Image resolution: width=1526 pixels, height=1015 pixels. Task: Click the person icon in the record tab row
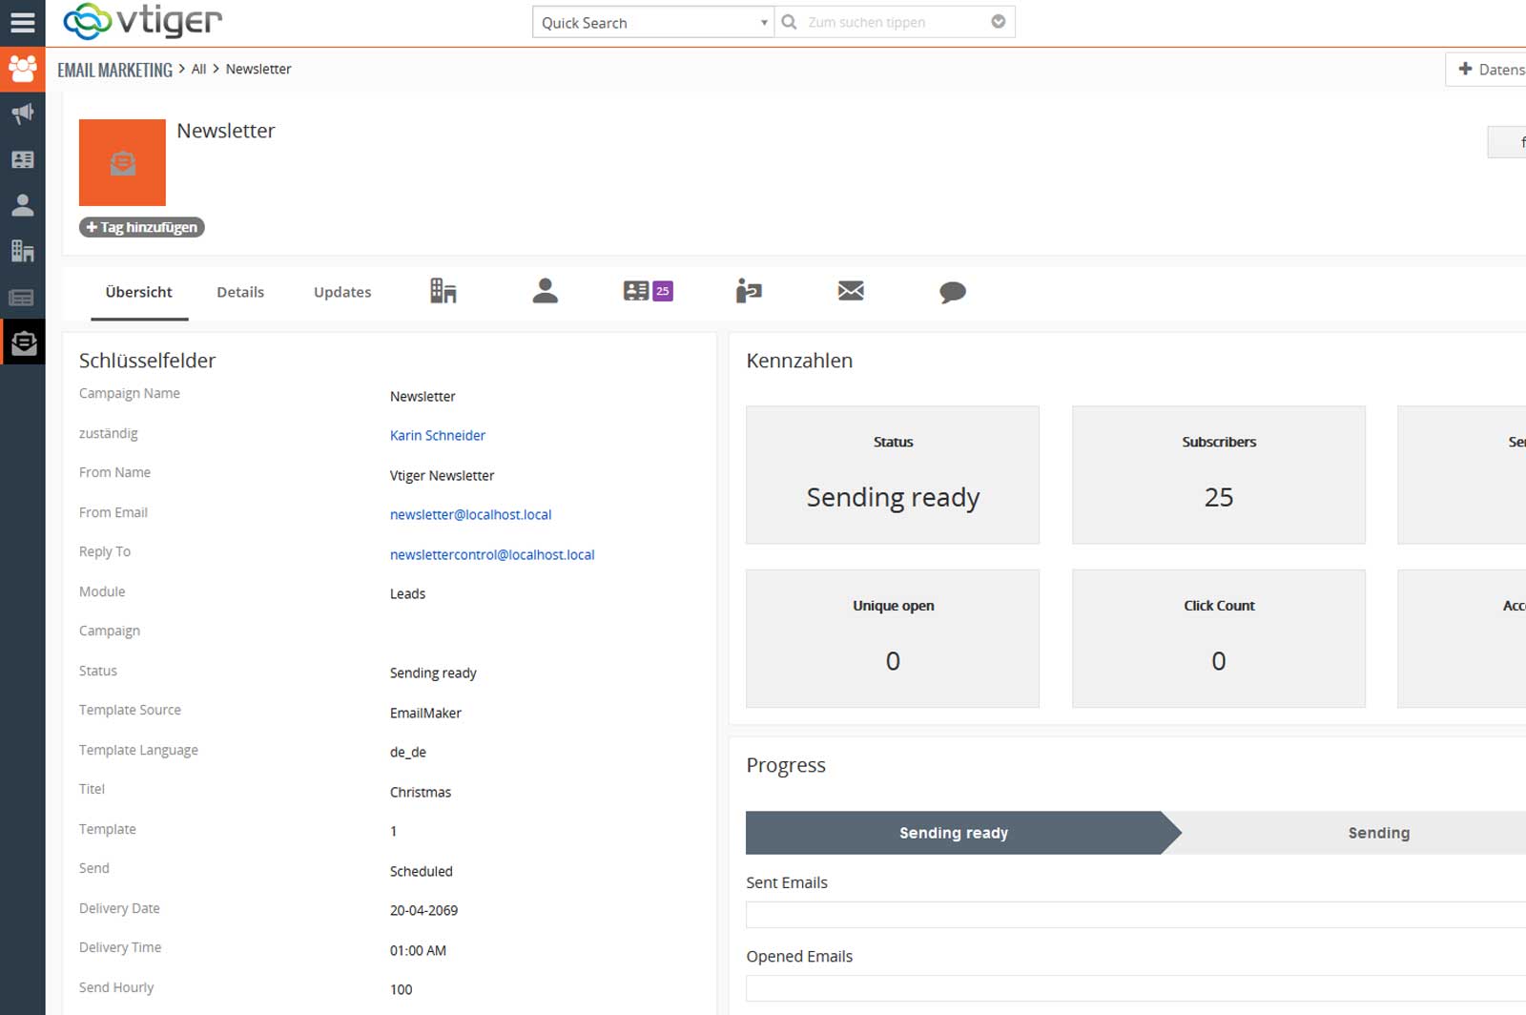(x=546, y=291)
